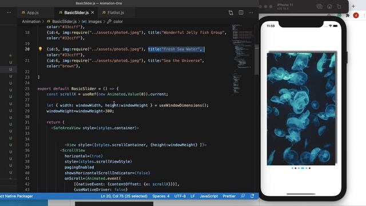Select language mode JavaScript
Image resolution: width=366 pixels, height=206 pixels.
[x=209, y=196]
